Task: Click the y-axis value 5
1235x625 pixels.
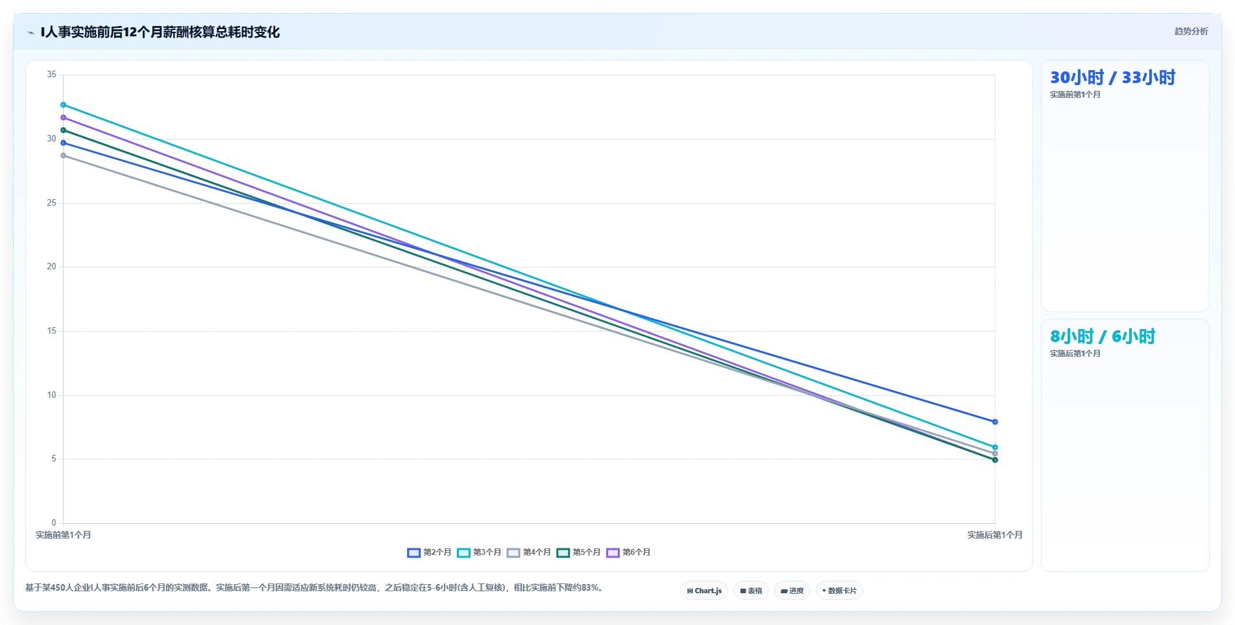Action: 54,459
